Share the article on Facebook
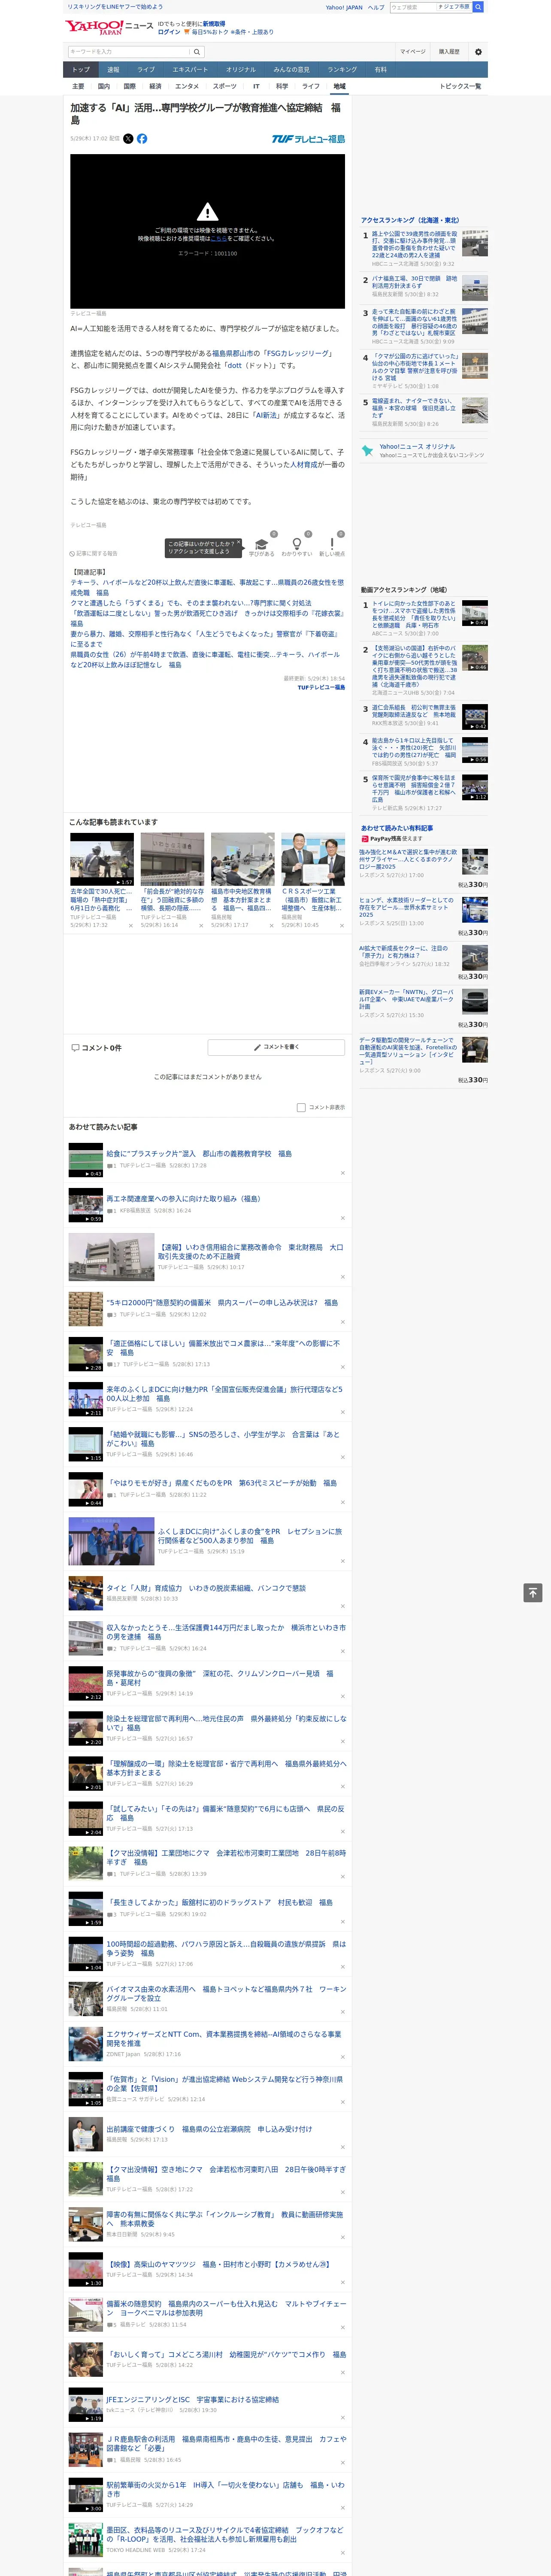The width and height of the screenshot is (551, 2576). click(x=142, y=139)
